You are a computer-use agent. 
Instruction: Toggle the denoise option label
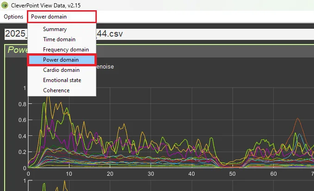pos(105,67)
